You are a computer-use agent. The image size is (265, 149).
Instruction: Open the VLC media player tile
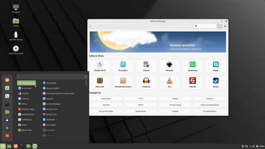coord(169,82)
